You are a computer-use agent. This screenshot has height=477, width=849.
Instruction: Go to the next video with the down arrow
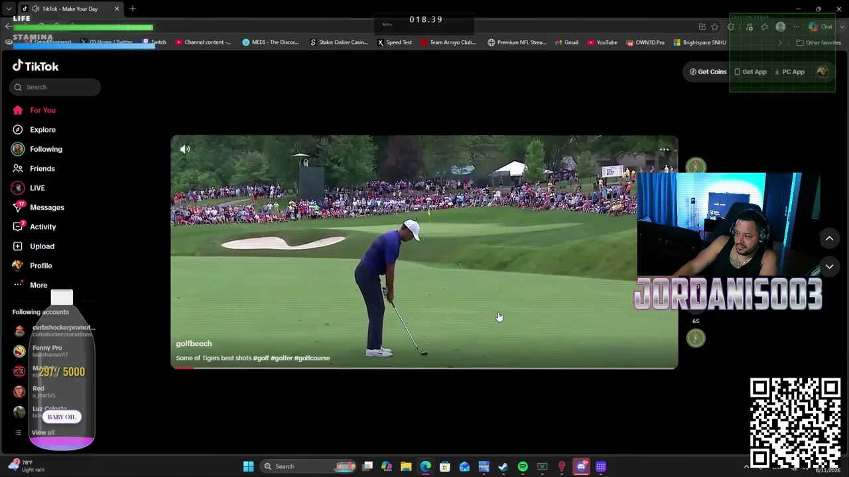point(829,266)
